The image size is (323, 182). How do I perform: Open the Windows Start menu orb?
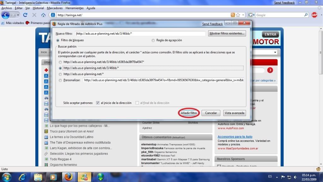coord(6,177)
